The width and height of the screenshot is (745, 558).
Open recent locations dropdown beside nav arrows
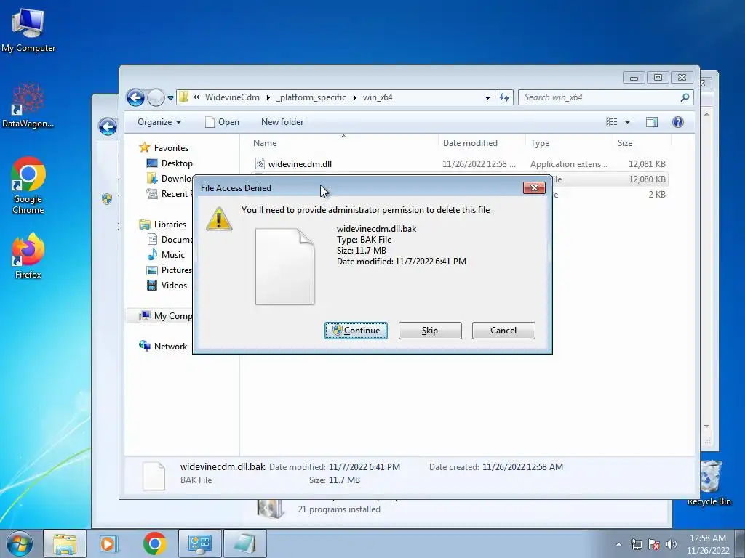click(x=170, y=98)
